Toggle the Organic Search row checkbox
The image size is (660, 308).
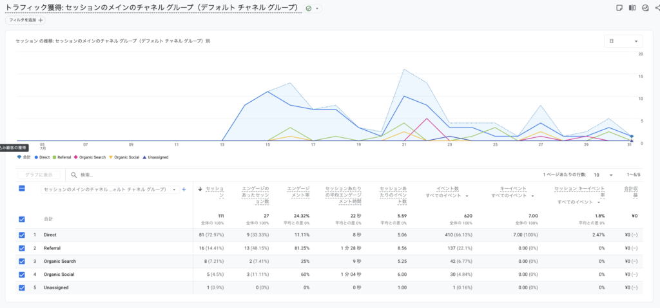22,262
